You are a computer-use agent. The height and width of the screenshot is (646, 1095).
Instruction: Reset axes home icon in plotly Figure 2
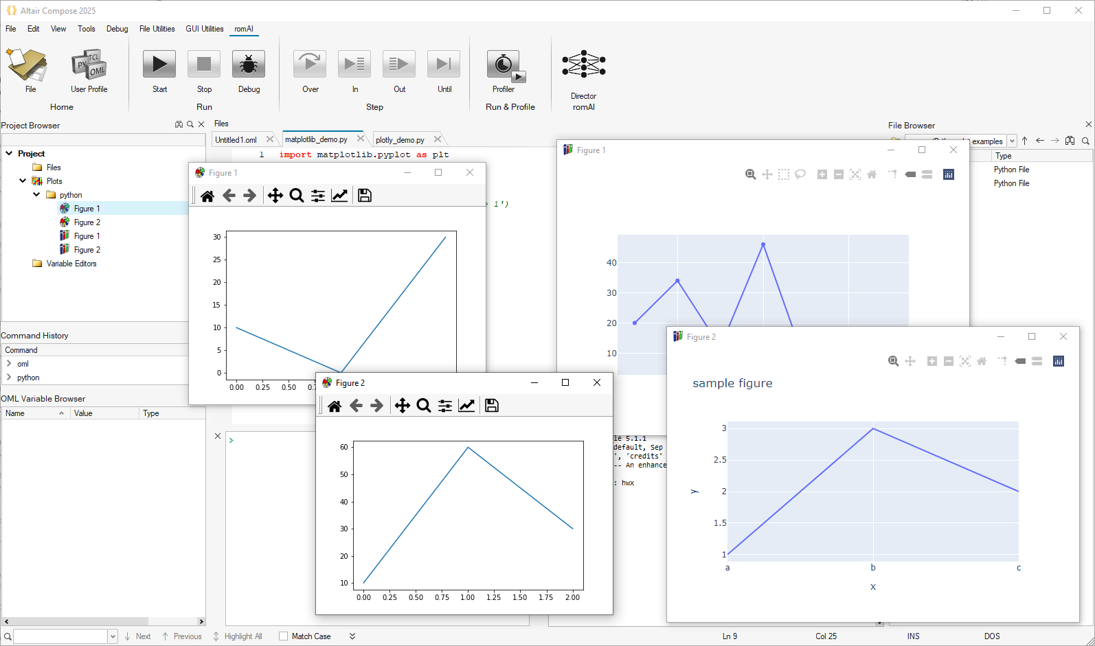click(982, 361)
